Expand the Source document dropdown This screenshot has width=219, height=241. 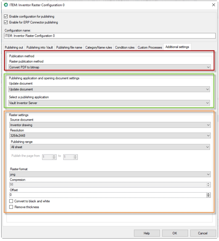click(109, 125)
